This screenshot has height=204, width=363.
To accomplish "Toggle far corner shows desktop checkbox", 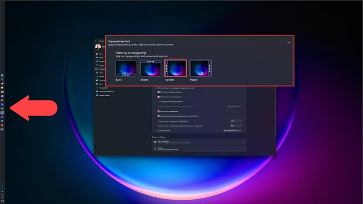I will (x=159, y=116).
